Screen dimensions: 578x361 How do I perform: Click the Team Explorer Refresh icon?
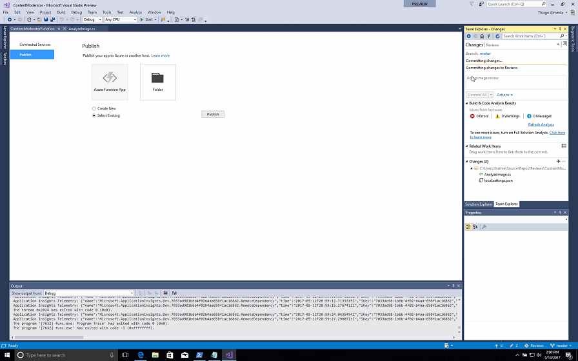(x=497, y=36)
